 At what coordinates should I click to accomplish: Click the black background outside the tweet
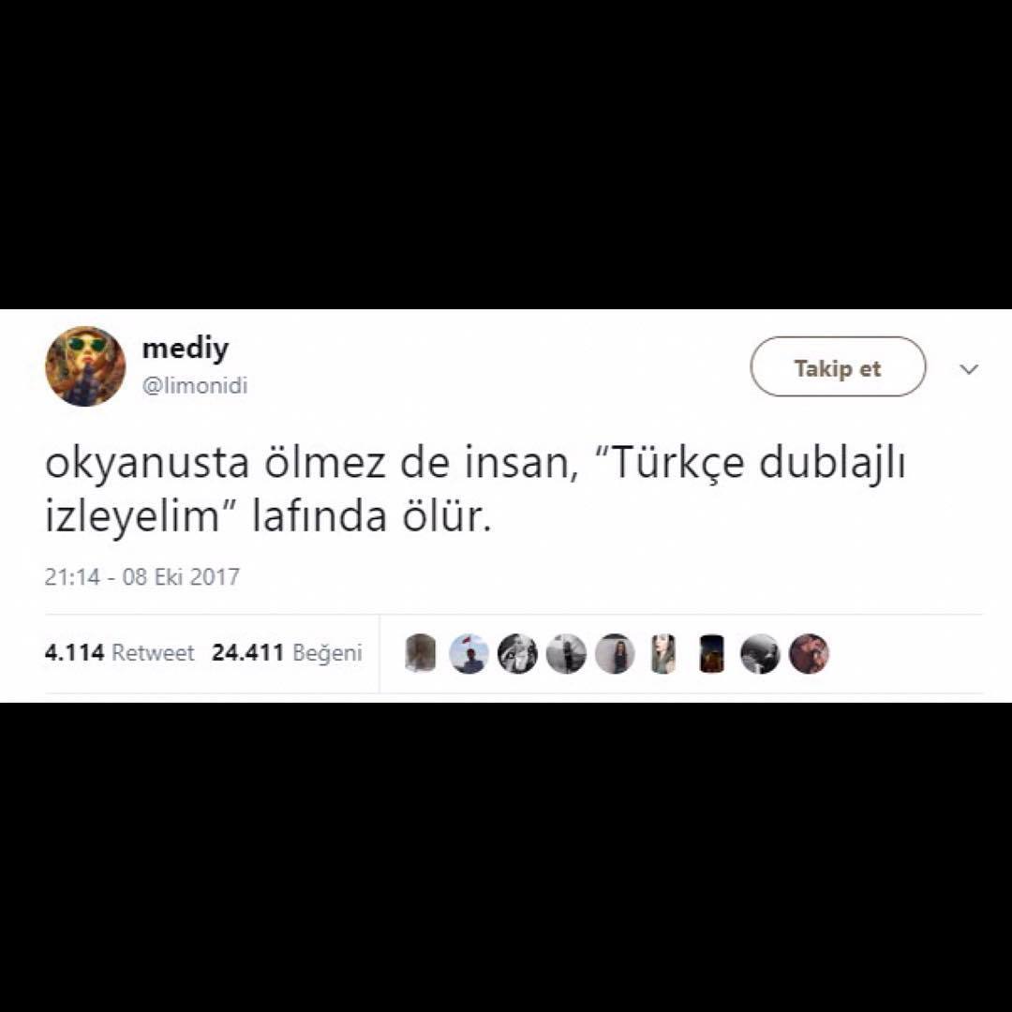pos(506,155)
